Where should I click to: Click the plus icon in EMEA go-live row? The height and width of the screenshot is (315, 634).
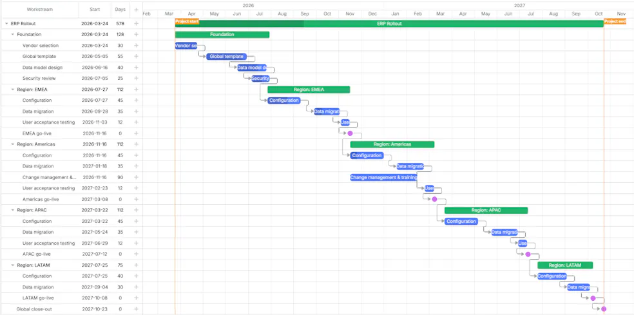click(136, 133)
